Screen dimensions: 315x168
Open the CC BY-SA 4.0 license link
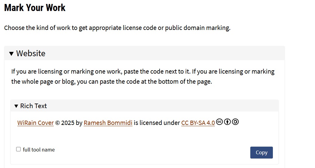(198, 123)
